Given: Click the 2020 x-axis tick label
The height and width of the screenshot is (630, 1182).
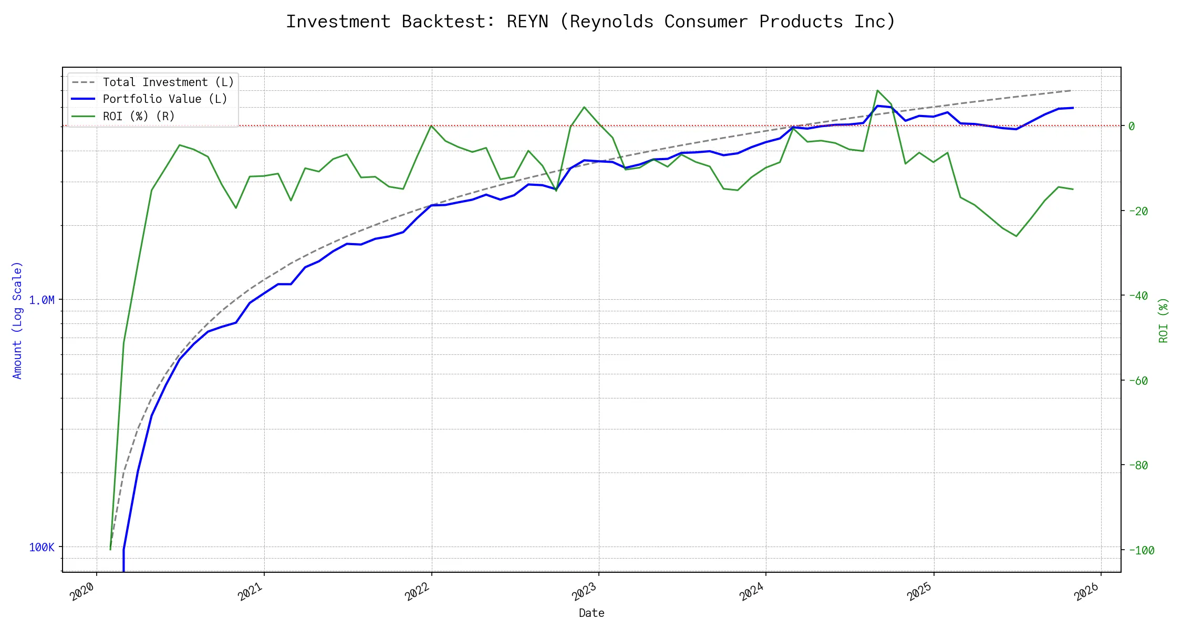Looking at the screenshot, I should (x=82, y=592).
